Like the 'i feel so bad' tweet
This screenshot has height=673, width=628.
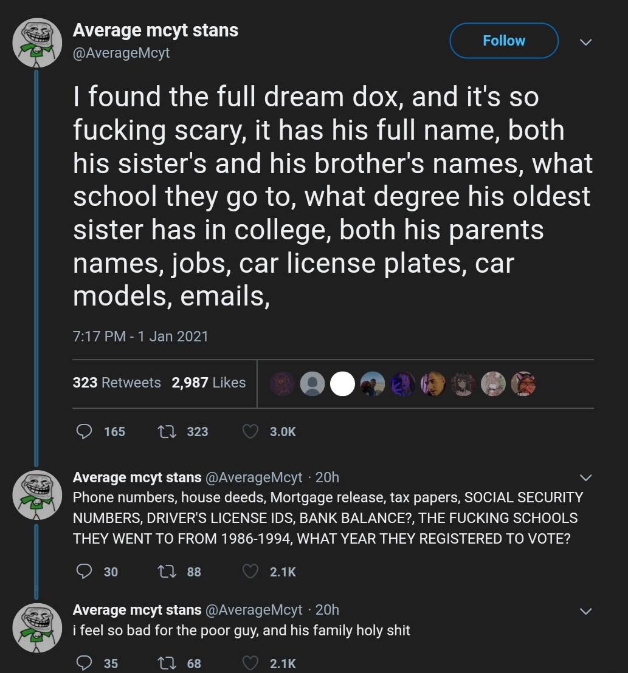point(250,663)
